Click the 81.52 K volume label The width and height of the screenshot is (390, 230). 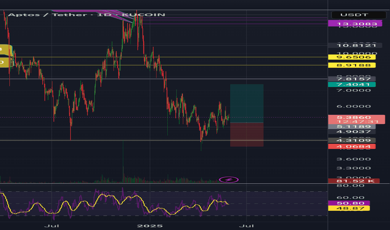pyautogui.click(x=354, y=181)
